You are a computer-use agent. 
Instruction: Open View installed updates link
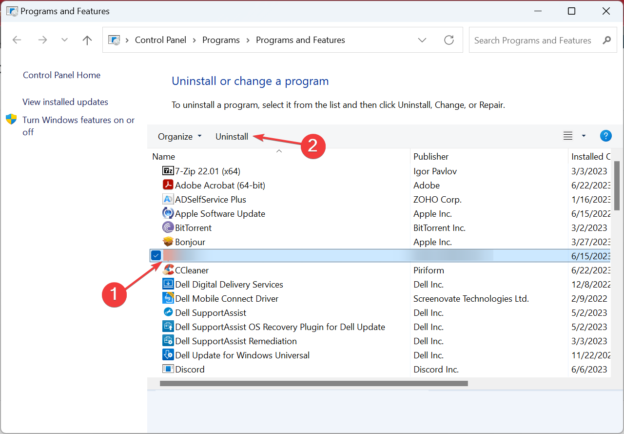(65, 102)
